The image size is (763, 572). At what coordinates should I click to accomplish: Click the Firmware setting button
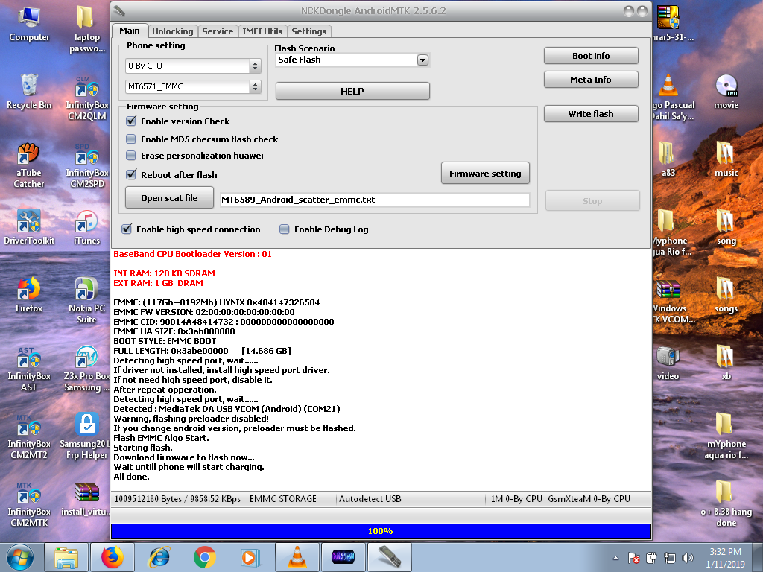coord(485,173)
